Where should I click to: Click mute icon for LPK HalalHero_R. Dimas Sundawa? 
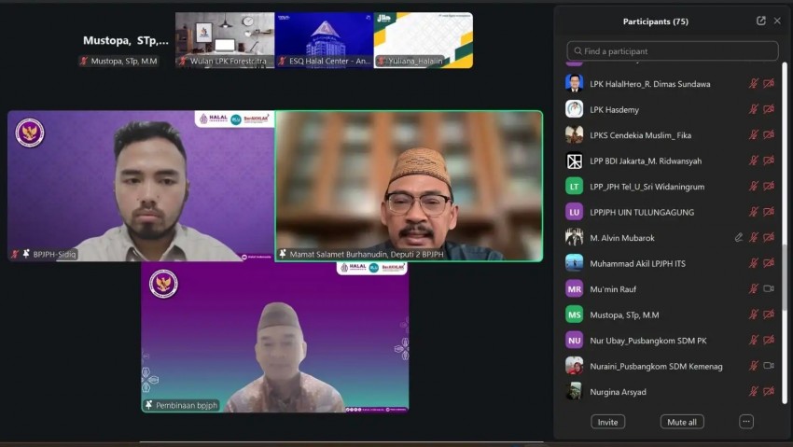tap(754, 84)
